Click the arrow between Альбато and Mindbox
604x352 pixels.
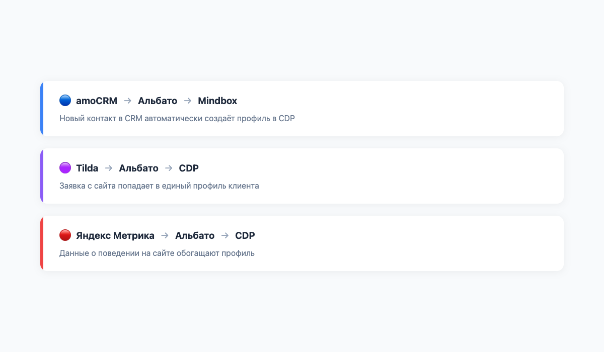[188, 101]
